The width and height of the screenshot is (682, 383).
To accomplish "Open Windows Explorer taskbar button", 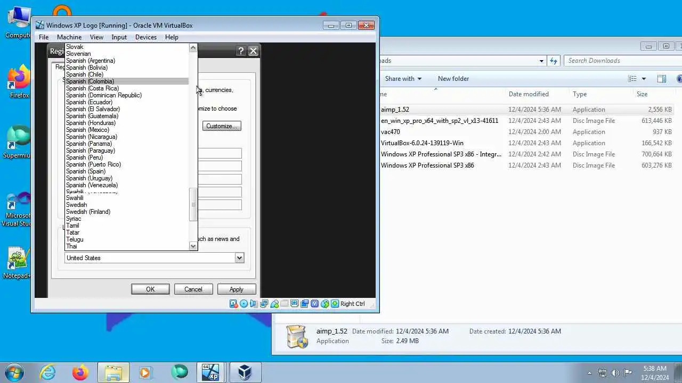I will (113, 372).
